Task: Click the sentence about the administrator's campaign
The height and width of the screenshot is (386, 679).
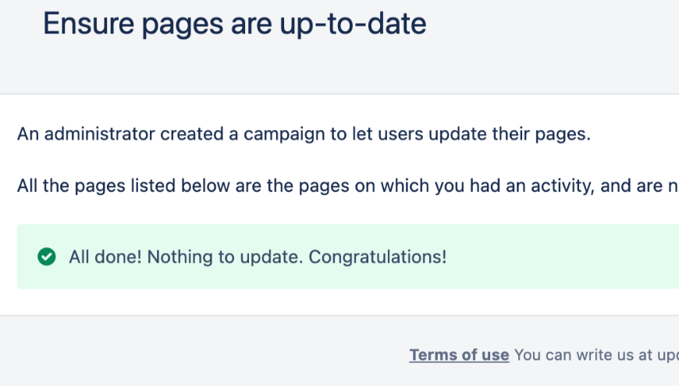Action: (304, 133)
